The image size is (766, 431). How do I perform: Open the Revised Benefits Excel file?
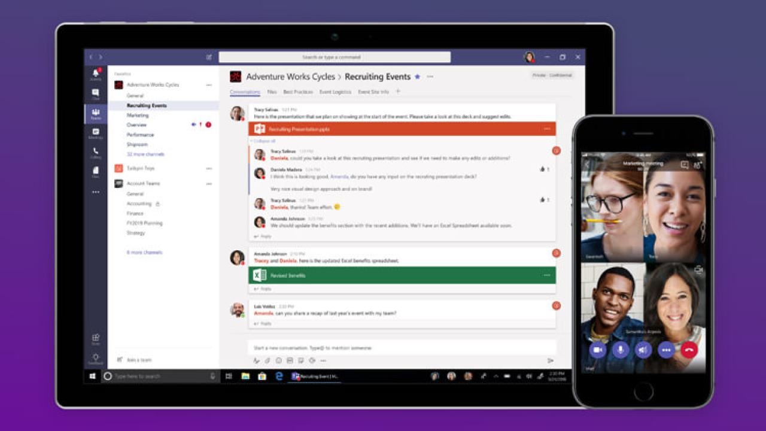tap(402, 275)
